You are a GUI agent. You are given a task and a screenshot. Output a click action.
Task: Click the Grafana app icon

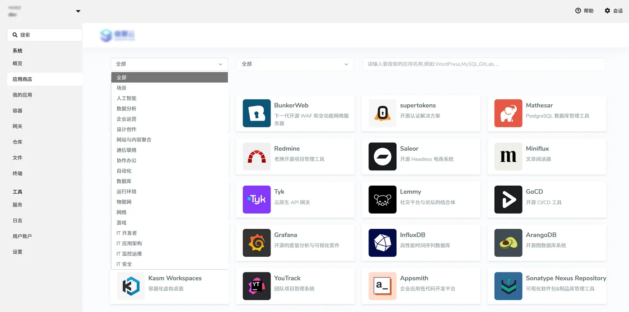point(257,243)
